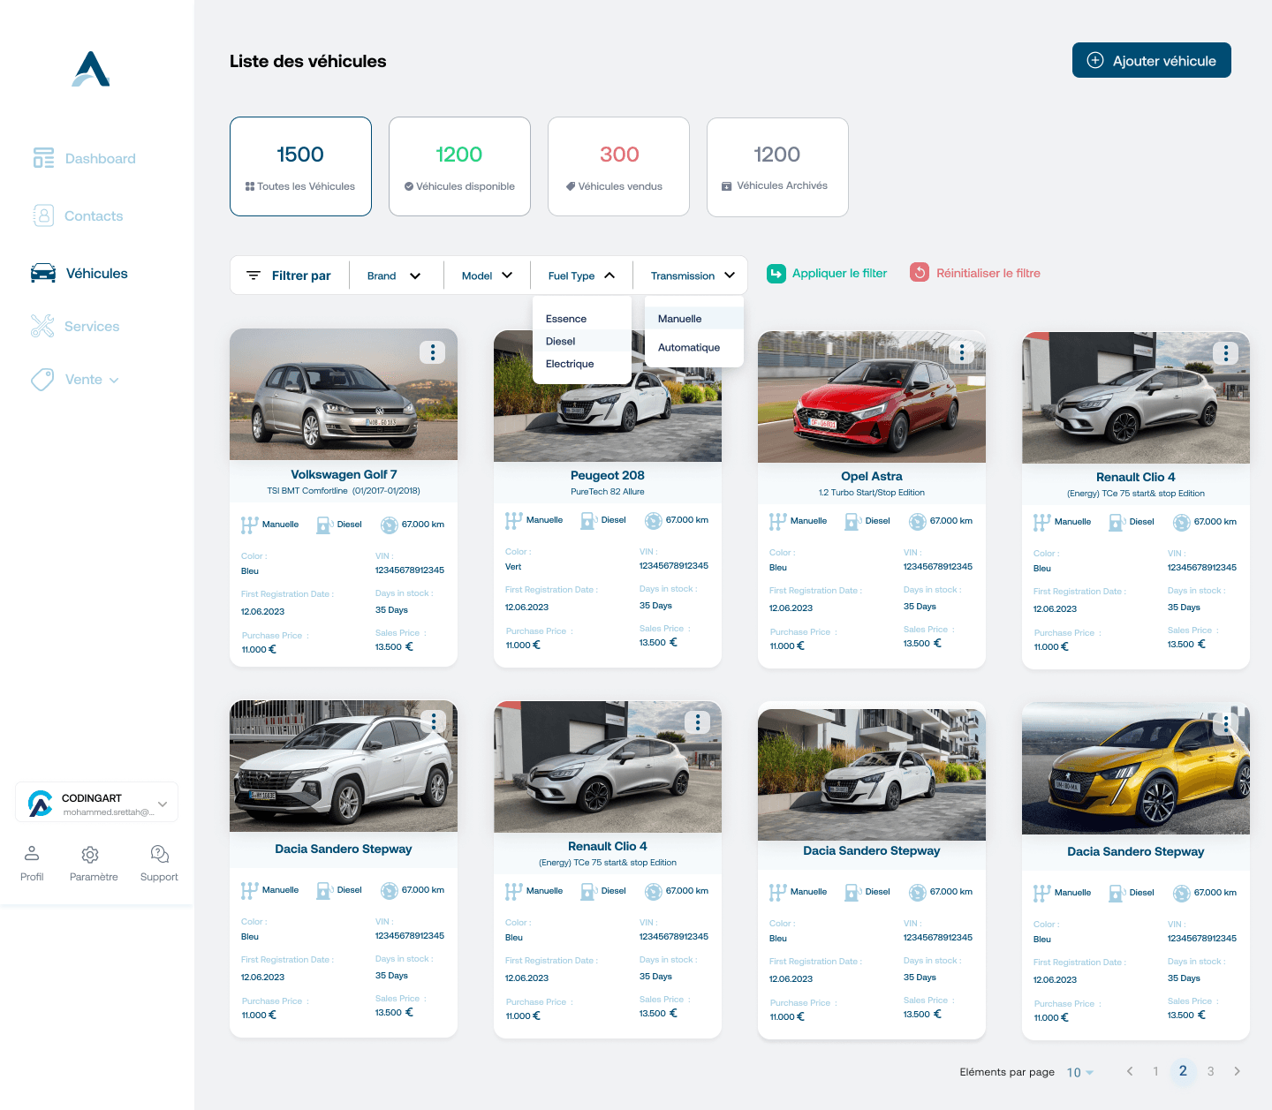Click the check icon beside Véhicules disponible
The width and height of the screenshot is (1272, 1110).
(409, 186)
